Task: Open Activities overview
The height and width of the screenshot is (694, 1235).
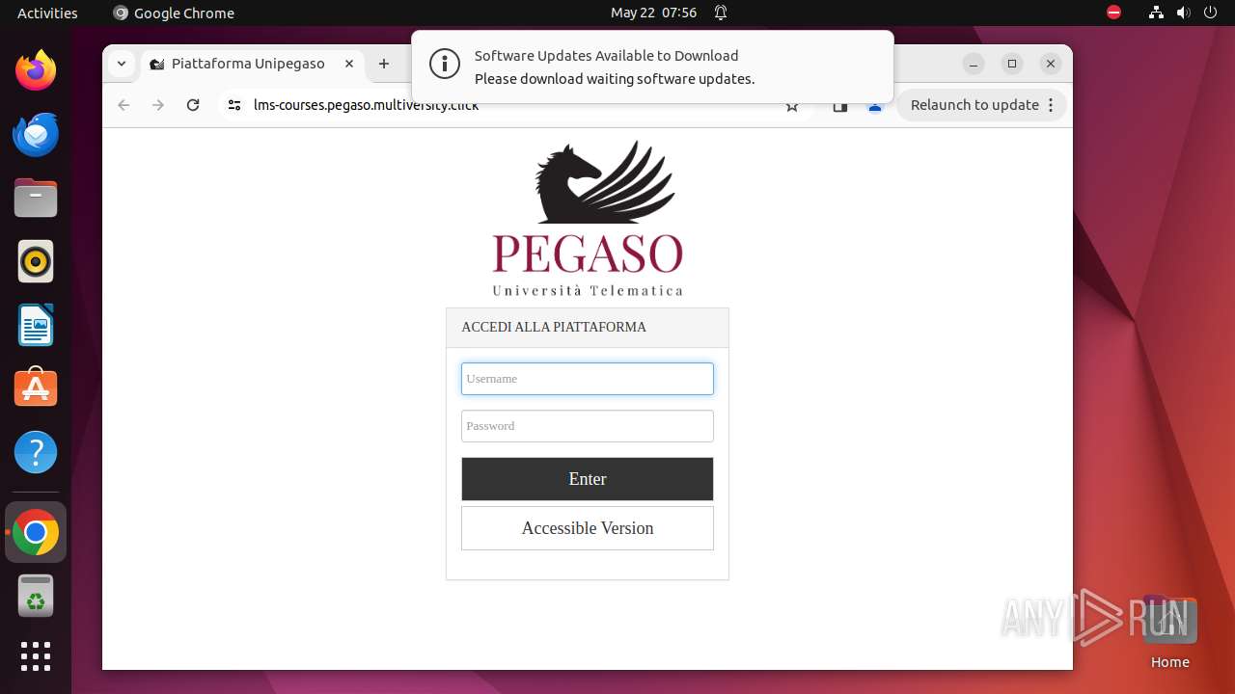Action: pyautogui.click(x=47, y=13)
